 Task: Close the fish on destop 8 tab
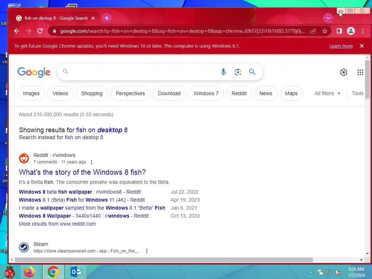pyautogui.click(x=93, y=18)
